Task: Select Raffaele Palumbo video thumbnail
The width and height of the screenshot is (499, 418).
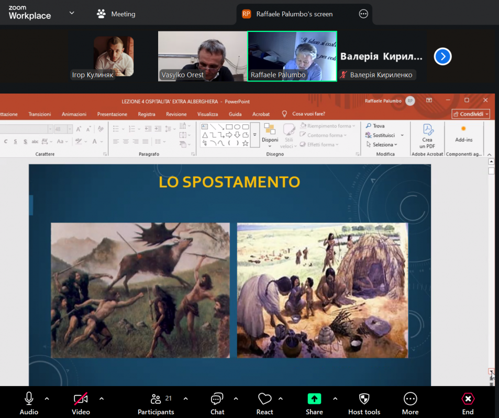Action: point(292,56)
